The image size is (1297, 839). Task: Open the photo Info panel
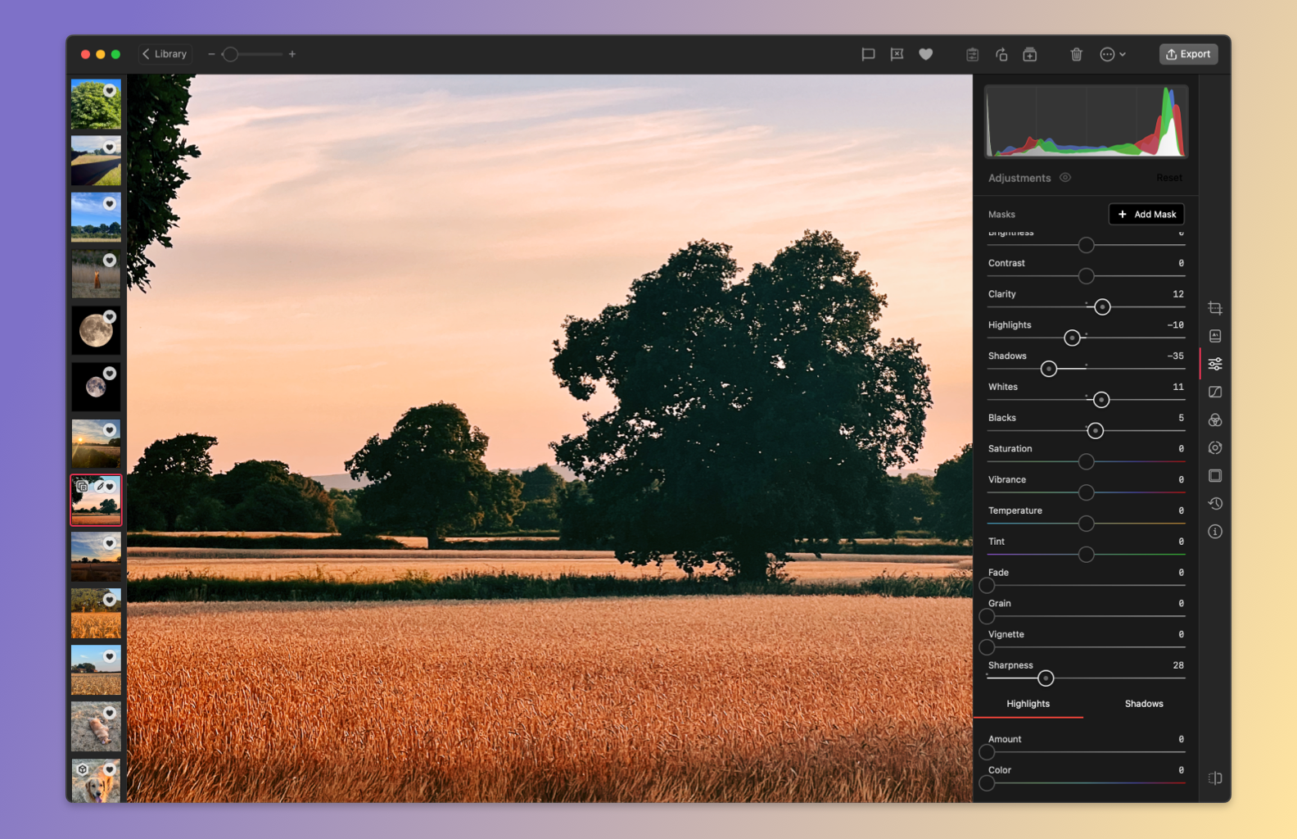click(1215, 531)
